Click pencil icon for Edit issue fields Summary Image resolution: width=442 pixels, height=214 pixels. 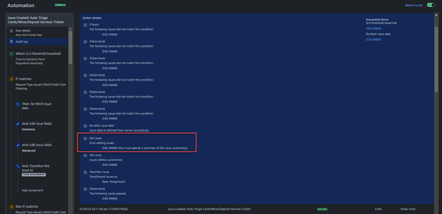pos(17,124)
